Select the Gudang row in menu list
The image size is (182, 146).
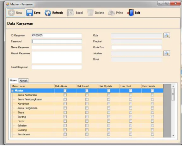(x=87, y=130)
